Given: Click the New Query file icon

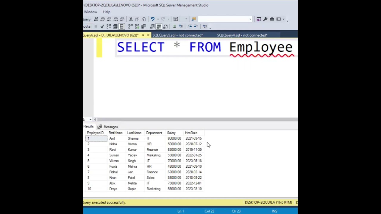Looking at the screenshot, I should 96,19.
